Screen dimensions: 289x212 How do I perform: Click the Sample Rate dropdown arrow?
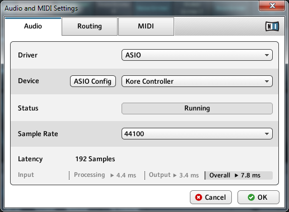click(x=267, y=134)
